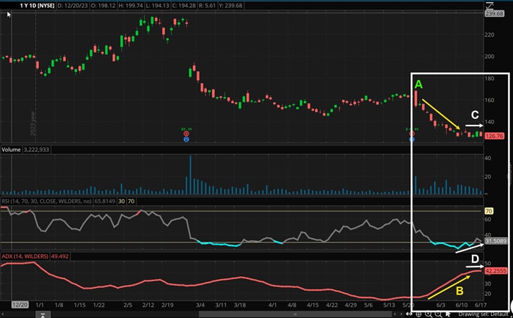Click the 12/20 highlighted date label
Image resolution: width=513 pixels, height=318 pixels.
[20, 305]
